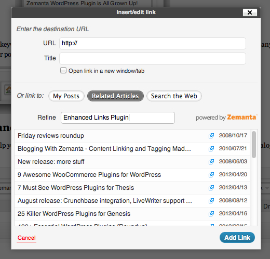The height and width of the screenshot is (259, 270).
Task: Select the Related Articles tab
Action: click(x=115, y=96)
